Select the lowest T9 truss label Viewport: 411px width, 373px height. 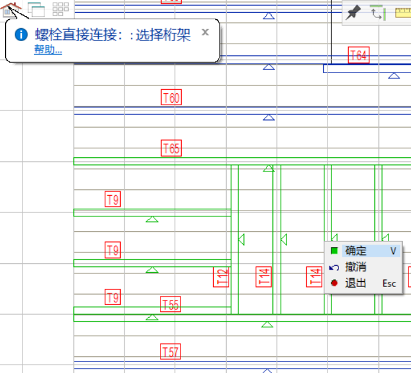113,297
